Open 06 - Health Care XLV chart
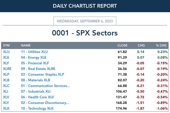 pos(37,97)
